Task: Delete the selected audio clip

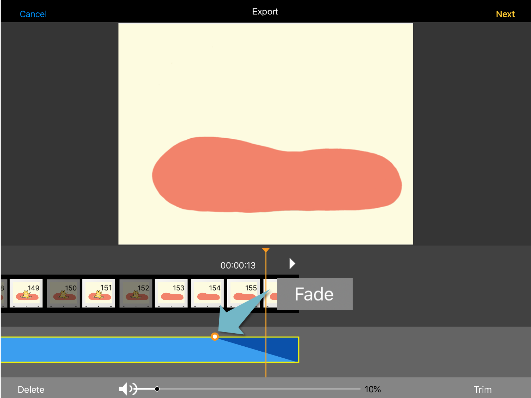Action: (x=31, y=390)
